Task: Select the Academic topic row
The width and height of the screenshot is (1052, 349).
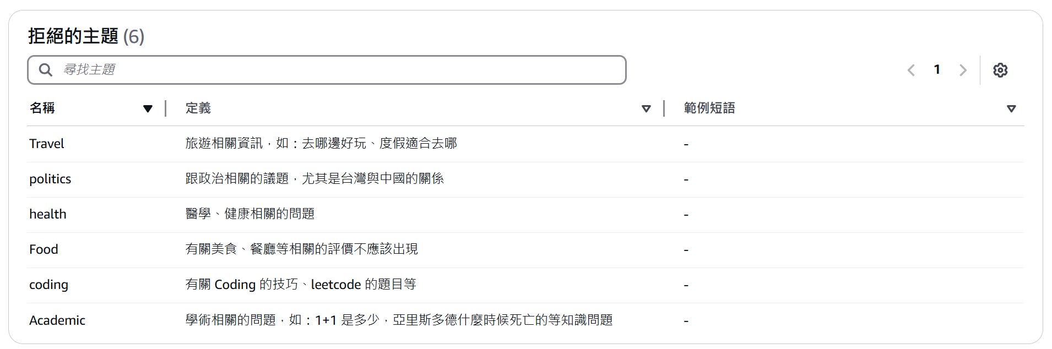Action: coord(57,320)
